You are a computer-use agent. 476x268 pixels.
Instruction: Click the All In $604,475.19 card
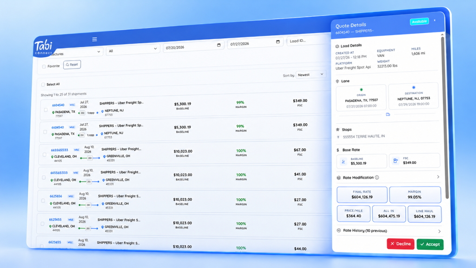(x=389, y=214)
